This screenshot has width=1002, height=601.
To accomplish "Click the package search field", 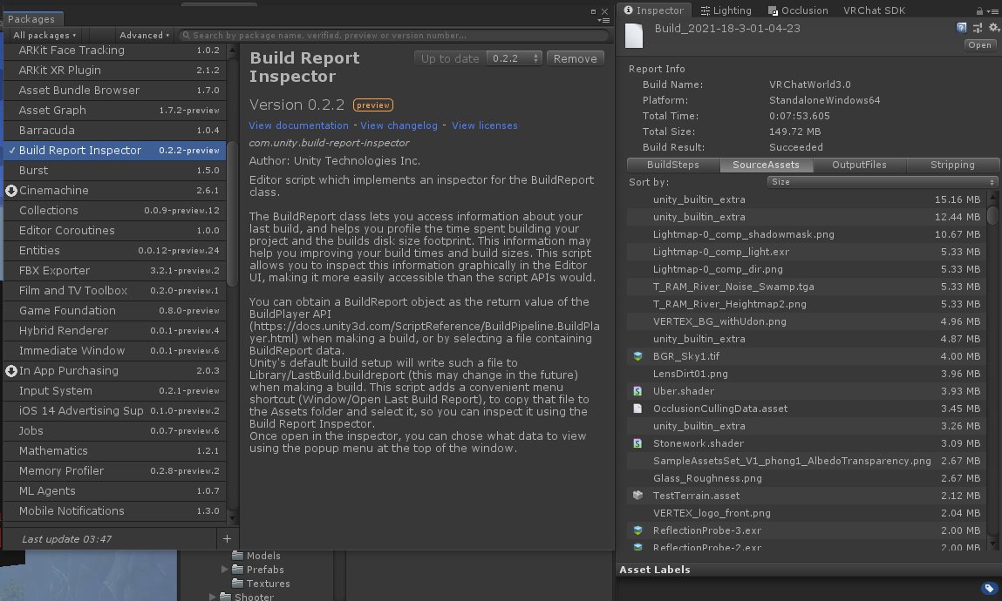I will pyautogui.click(x=393, y=36).
